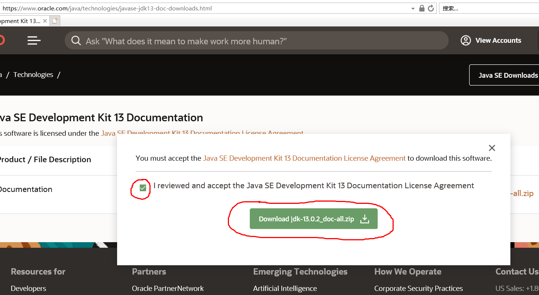Screen dimensions: 539x295
Task: Click the Oracle logo
Action: pos(2,41)
